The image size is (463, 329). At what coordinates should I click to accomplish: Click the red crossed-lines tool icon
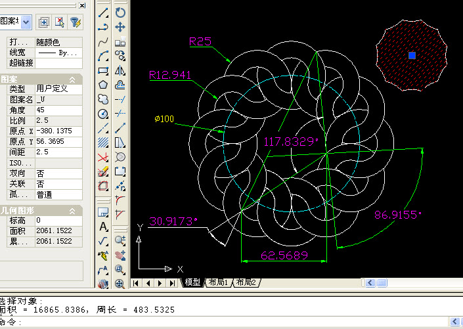103,157
